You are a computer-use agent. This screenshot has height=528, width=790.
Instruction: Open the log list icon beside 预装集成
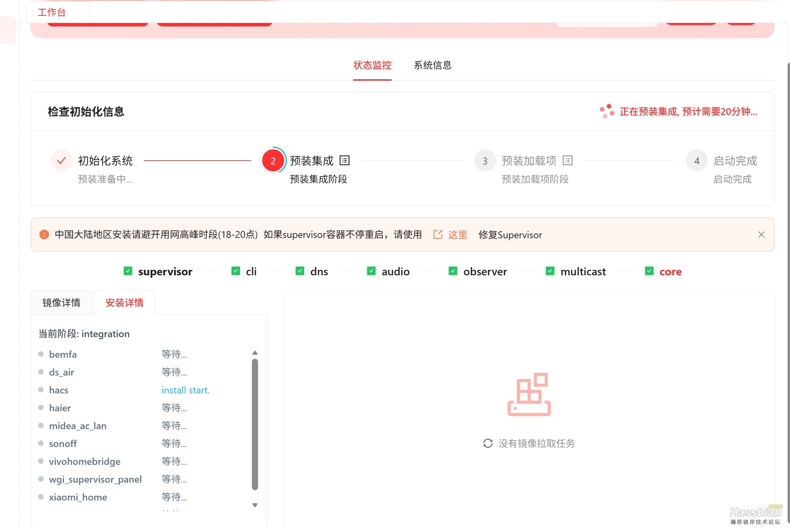click(345, 160)
